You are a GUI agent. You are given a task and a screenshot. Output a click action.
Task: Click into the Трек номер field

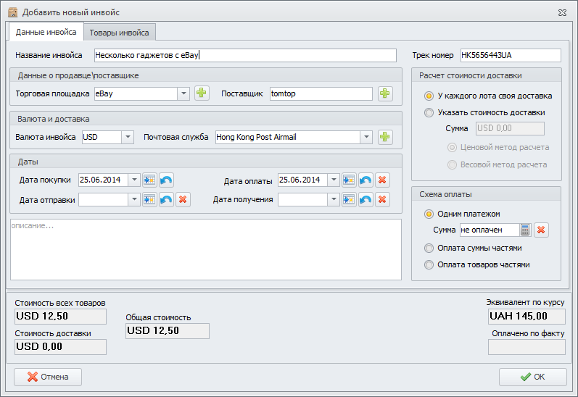click(x=510, y=55)
